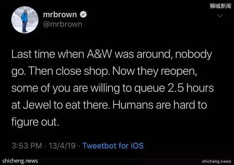Click the 13/4/19 date
234x165 pixels.
62,146
